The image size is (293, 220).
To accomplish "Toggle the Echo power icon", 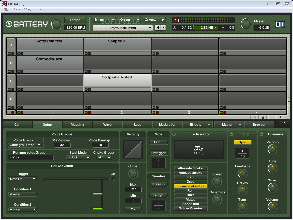I will (x=231, y=134).
